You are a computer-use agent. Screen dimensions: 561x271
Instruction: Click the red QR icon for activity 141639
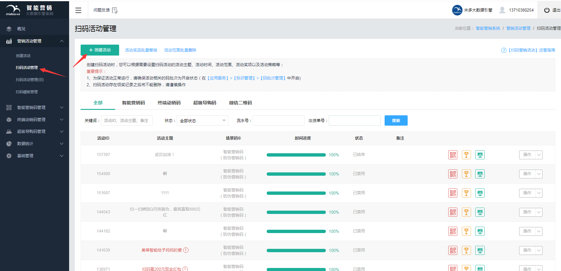[453, 250]
